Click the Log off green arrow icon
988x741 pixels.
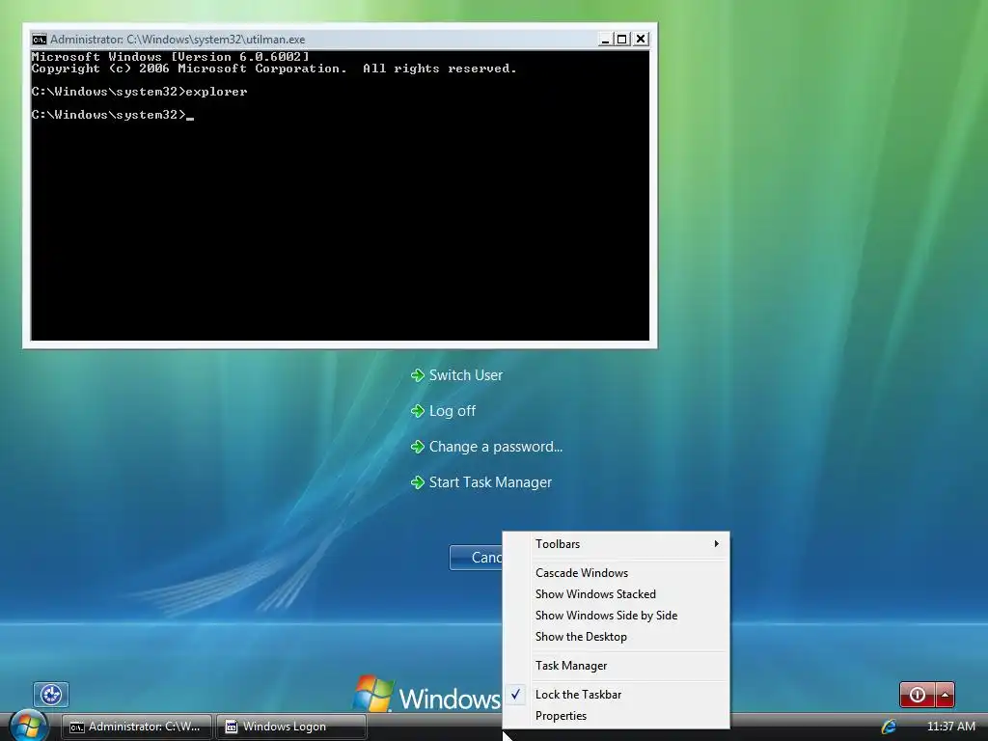point(417,411)
